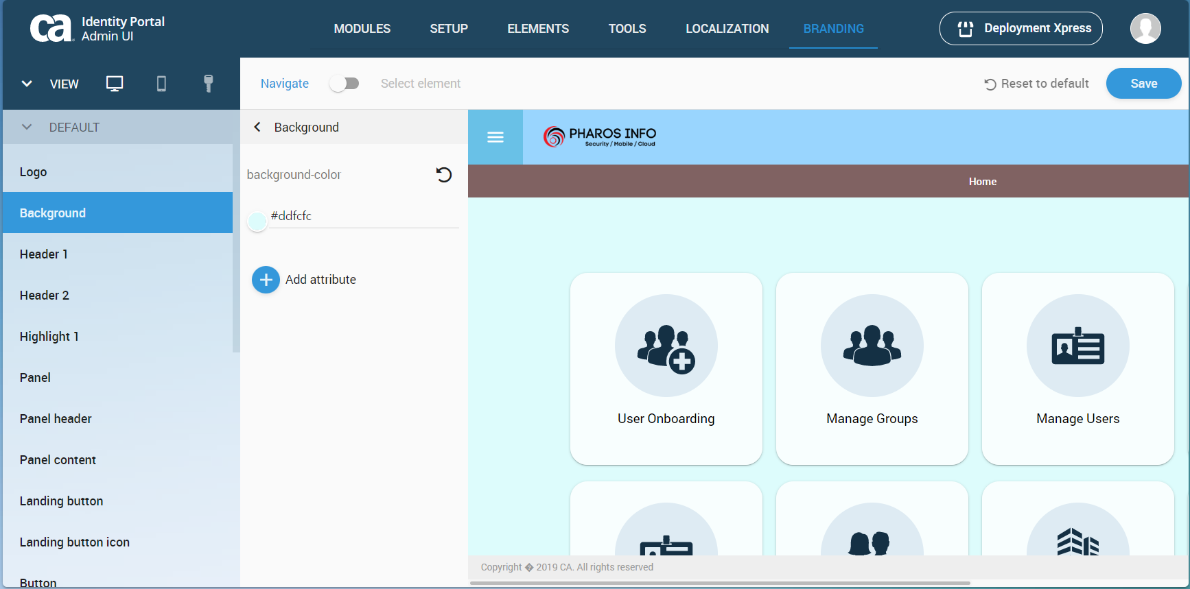1190x589 pixels.
Task: Click the background-color attribute label
Action: pos(294,175)
